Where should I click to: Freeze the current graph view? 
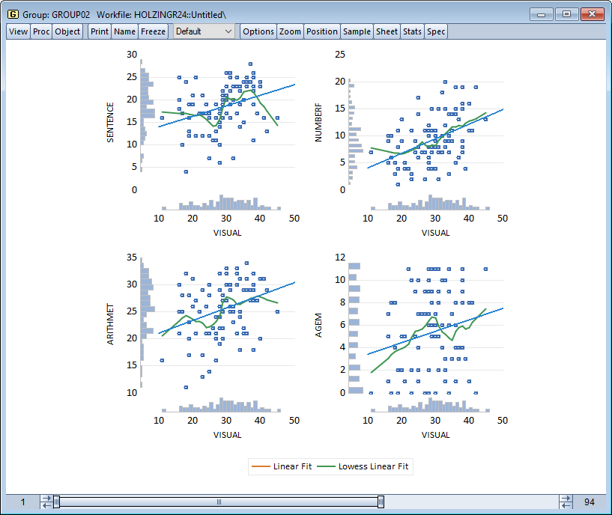pos(154,31)
